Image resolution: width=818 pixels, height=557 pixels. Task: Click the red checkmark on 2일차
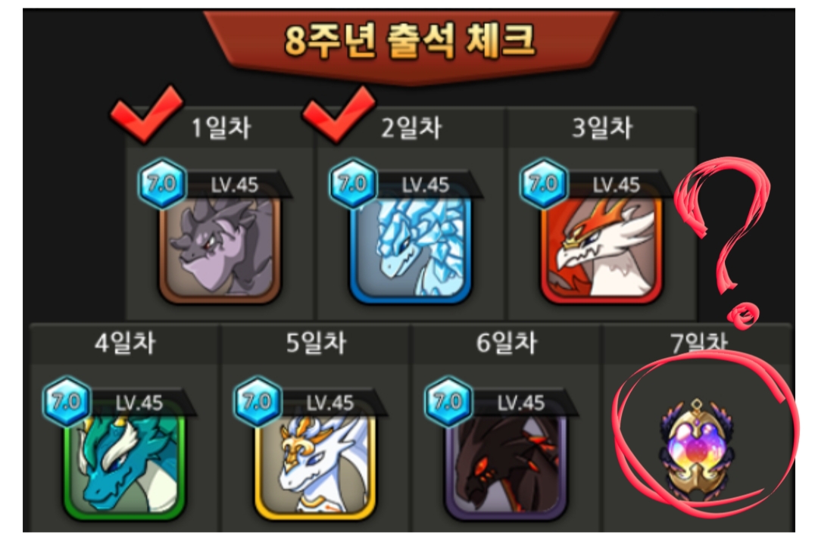339,114
